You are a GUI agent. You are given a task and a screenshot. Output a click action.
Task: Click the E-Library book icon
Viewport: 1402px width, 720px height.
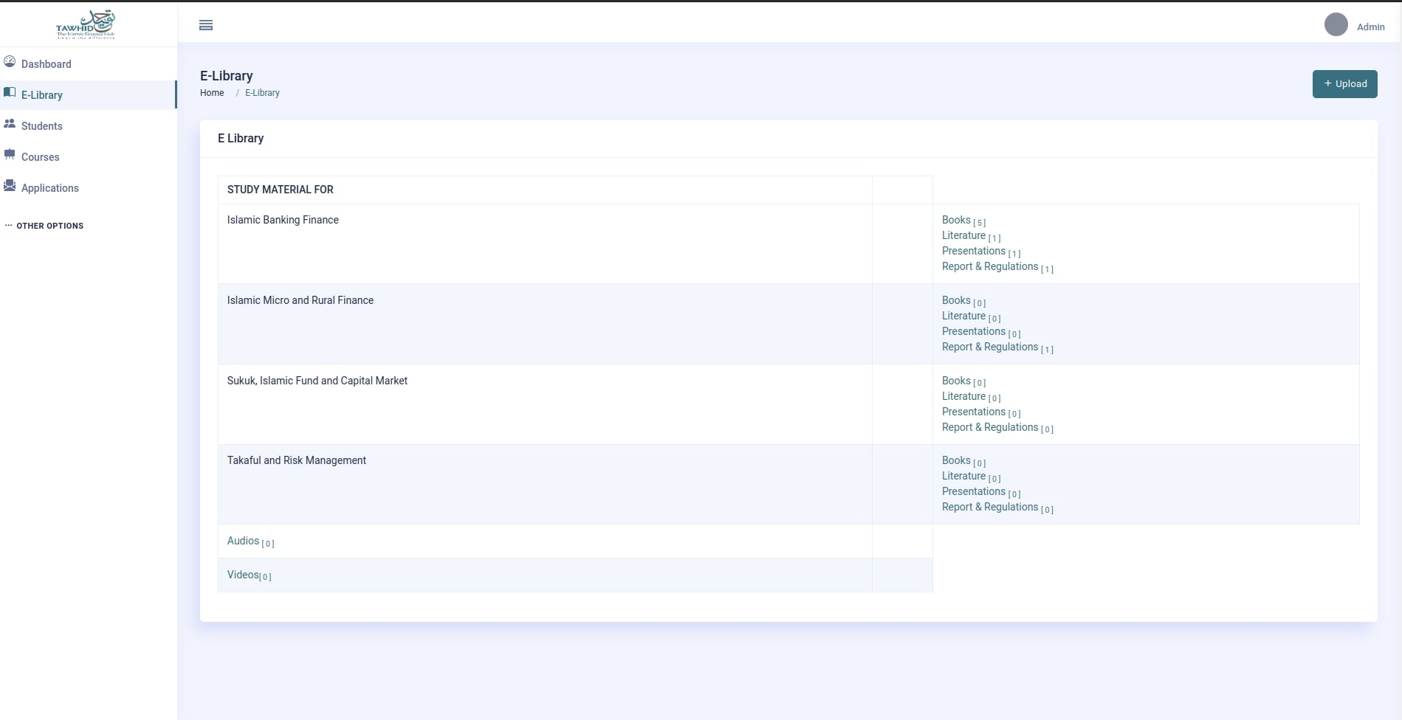[x=10, y=92]
